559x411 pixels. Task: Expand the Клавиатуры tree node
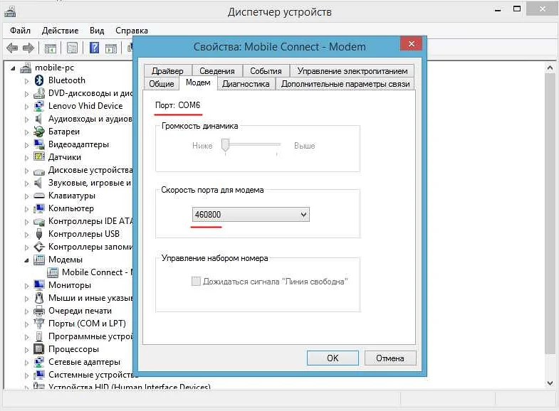pos(27,196)
